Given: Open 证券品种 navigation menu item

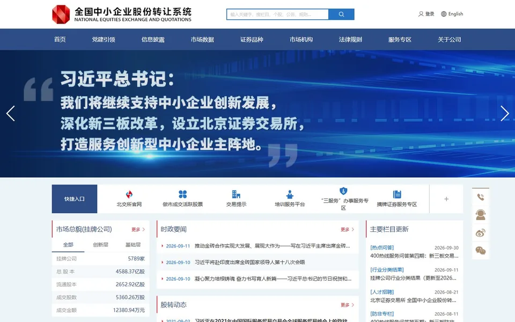Looking at the screenshot, I should pos(252,39).
